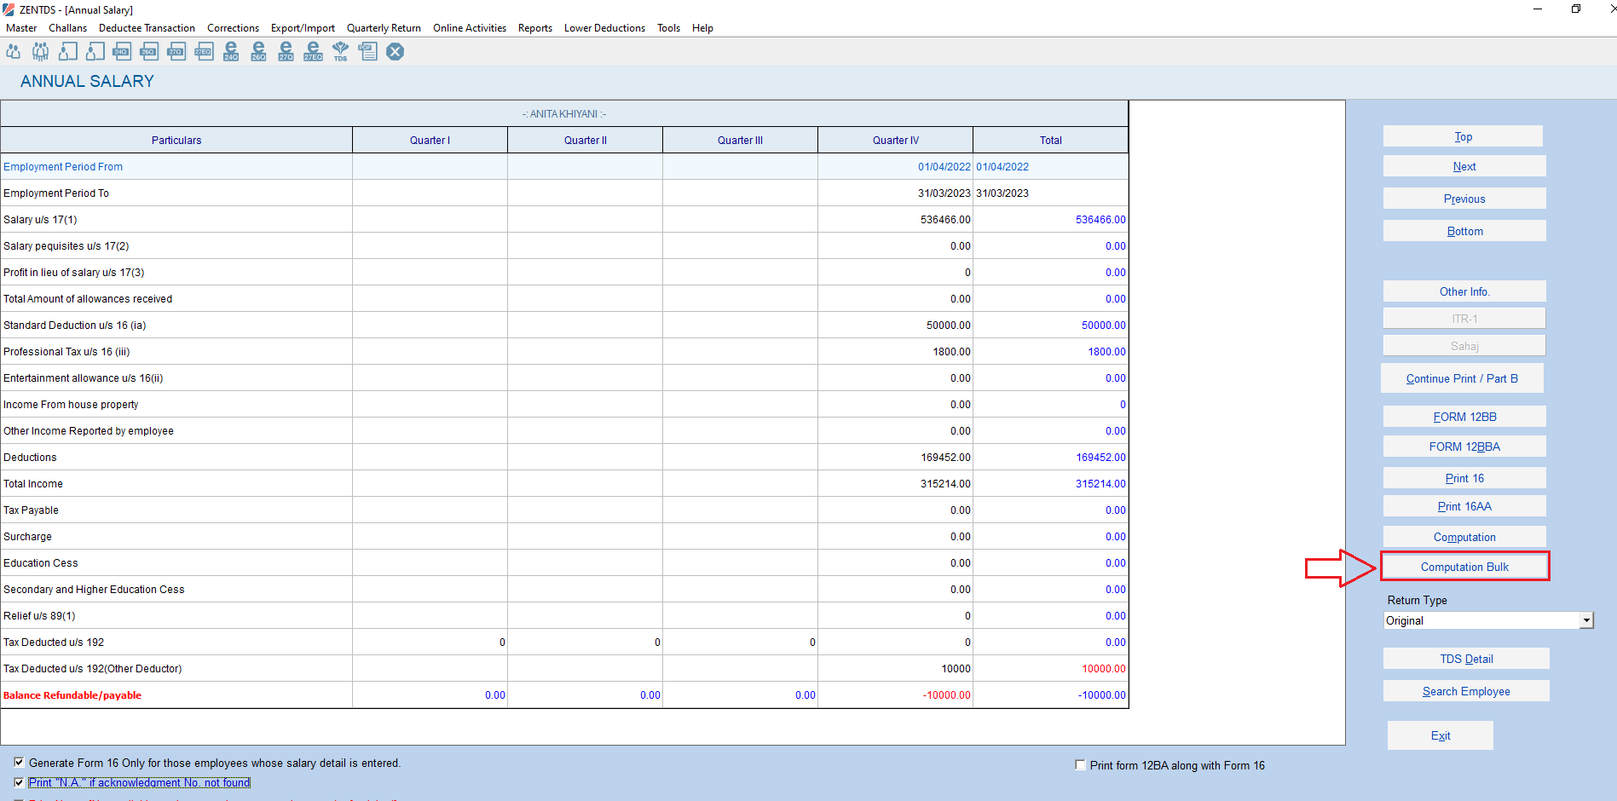This screenshot has width=1617, height=801.
Task: Click the two-person deductor master icon
Action: (x=14, y=52)
